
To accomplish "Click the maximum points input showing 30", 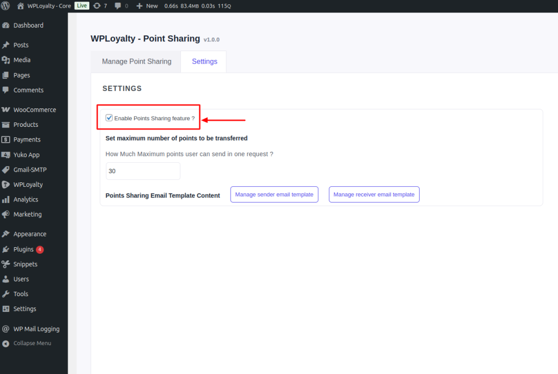I will (143, 170).
